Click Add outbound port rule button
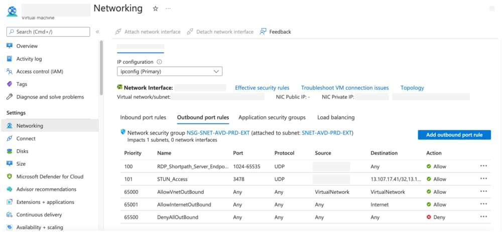This screenshot has width=502, height=232. [x=454, y=135]
